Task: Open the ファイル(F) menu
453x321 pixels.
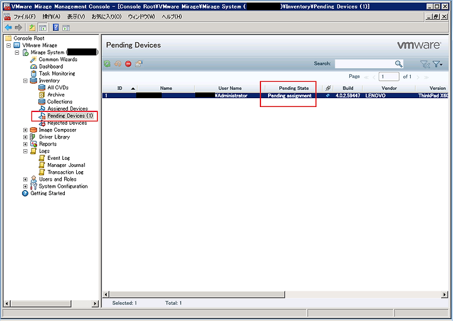Action: 25,16
